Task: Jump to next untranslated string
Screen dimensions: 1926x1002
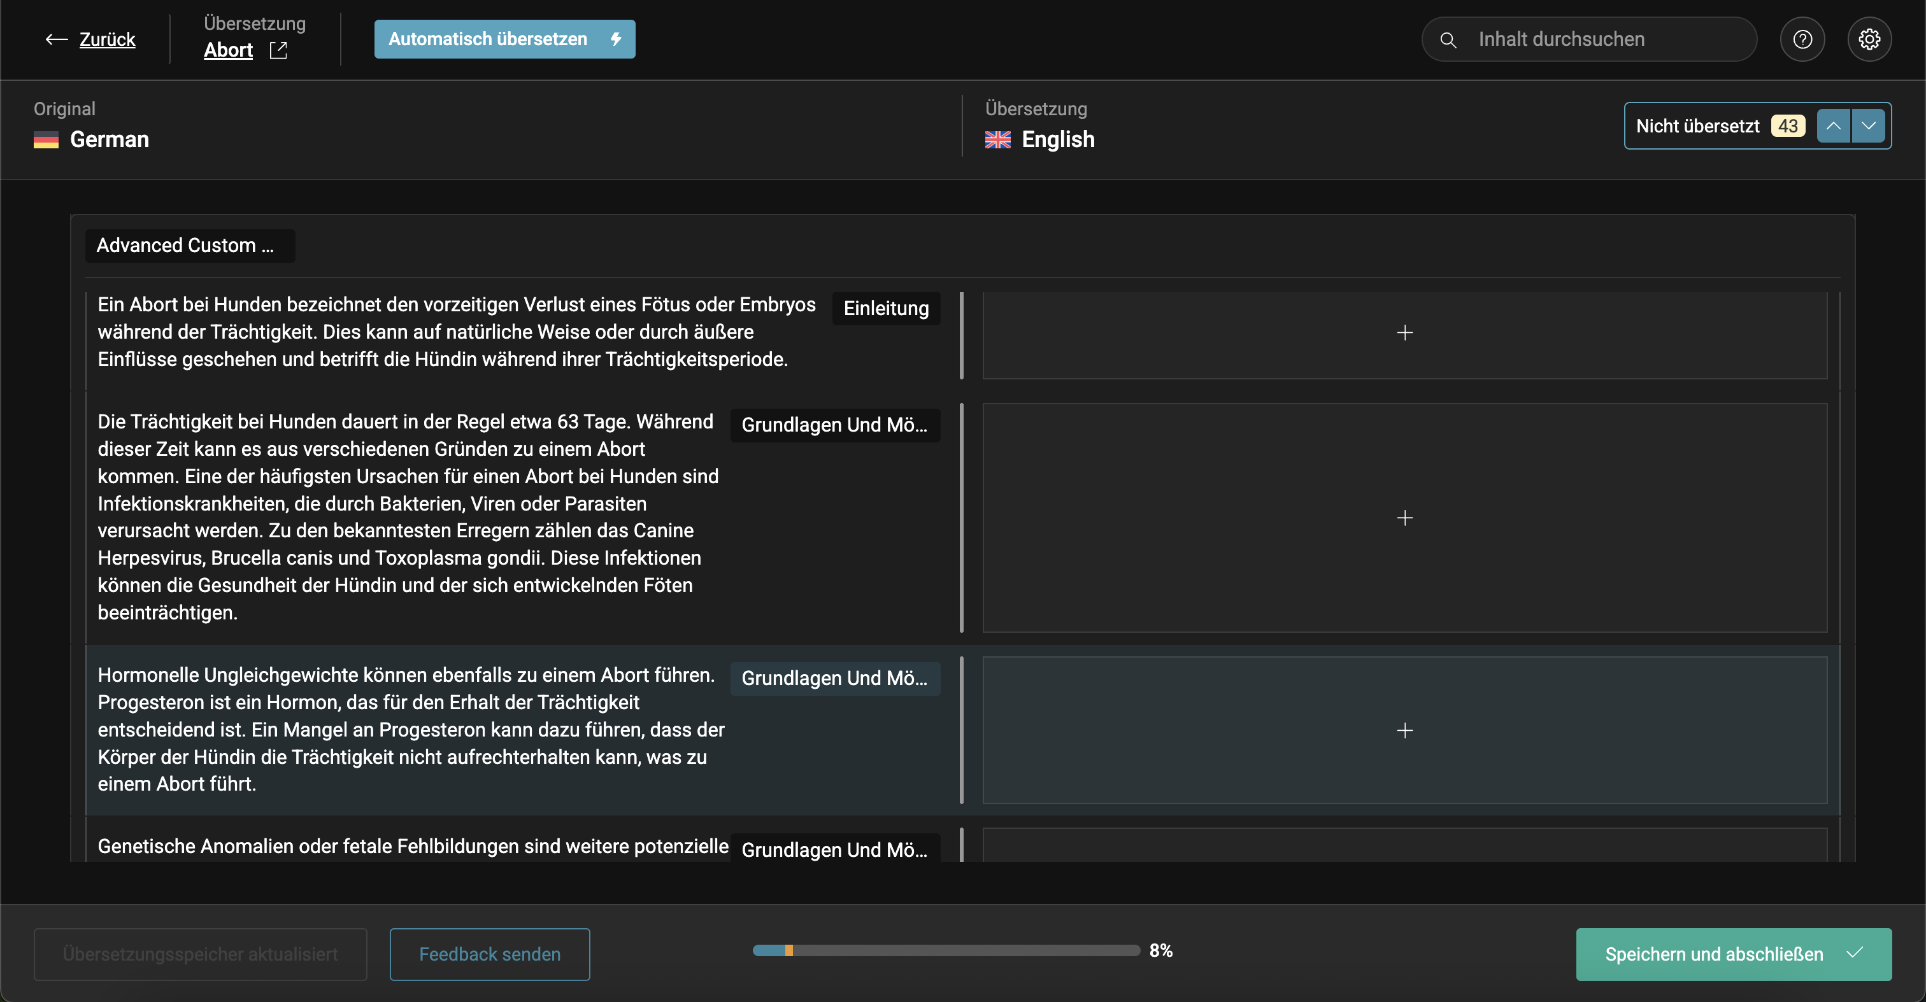Action: point(1869,125)
